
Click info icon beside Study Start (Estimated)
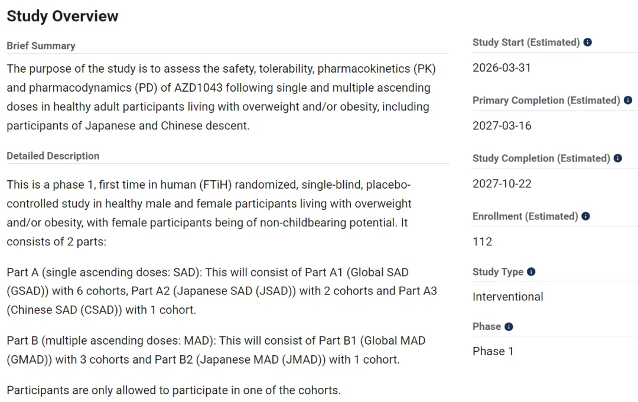pyautogui.click(x=588, y=43)
